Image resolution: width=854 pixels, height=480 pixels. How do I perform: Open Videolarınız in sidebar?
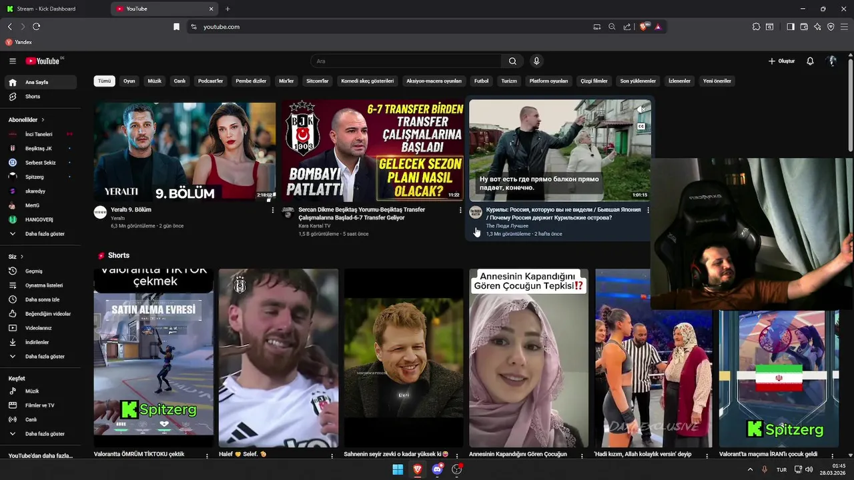[41, 328]
